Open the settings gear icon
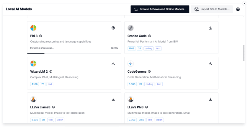 238,9
